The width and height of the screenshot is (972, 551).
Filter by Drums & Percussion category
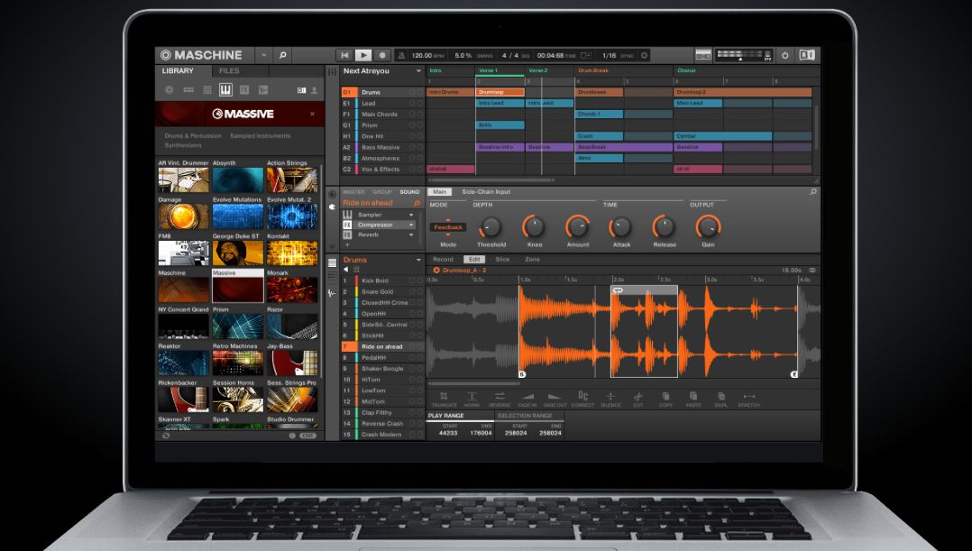tap(193, 136)
